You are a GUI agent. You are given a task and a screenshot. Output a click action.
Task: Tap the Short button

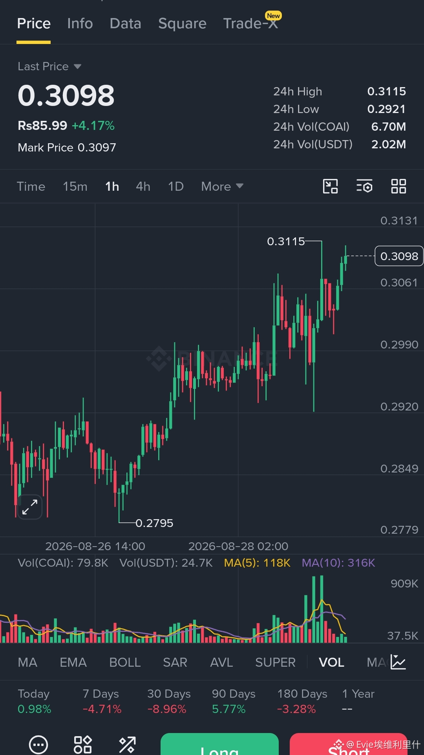coord(349,744)
